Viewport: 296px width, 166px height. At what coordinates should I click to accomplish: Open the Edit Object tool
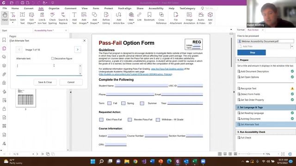[31, 18]
